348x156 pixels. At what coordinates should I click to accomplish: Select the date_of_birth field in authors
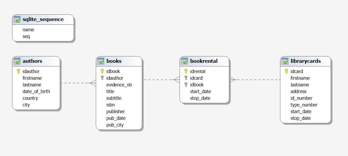pyautogui.click(x=36, y=91)
